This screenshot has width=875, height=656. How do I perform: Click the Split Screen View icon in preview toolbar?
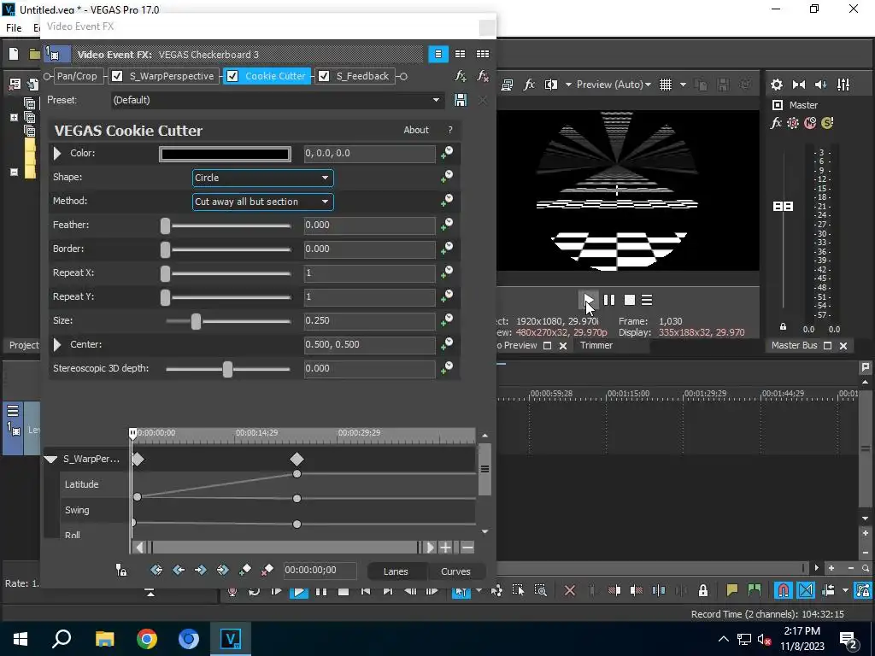(x=551, y=85)
